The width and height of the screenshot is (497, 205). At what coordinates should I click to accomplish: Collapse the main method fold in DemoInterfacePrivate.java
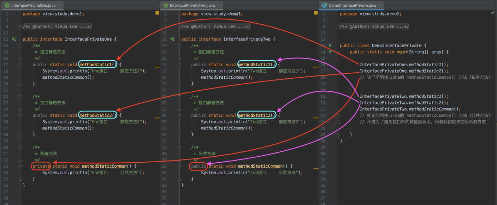tap(338, 52)
